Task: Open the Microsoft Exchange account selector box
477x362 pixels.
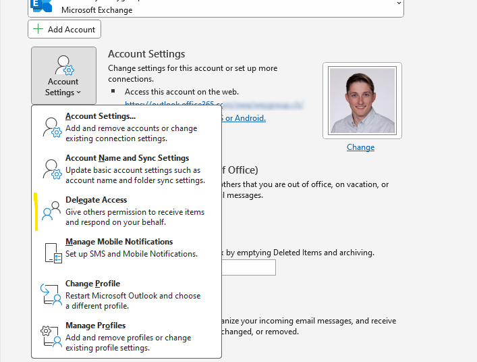Action: click(216, 7)
